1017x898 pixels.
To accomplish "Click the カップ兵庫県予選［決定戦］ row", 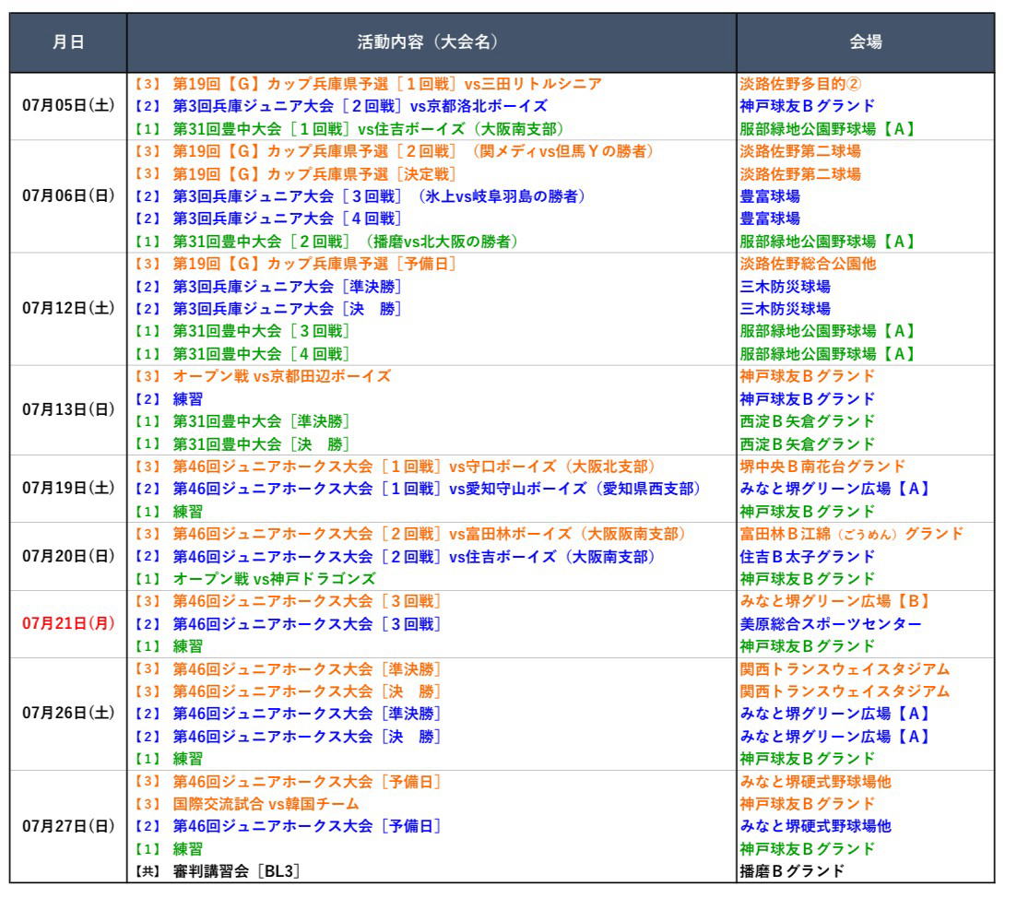I will 296,173.
